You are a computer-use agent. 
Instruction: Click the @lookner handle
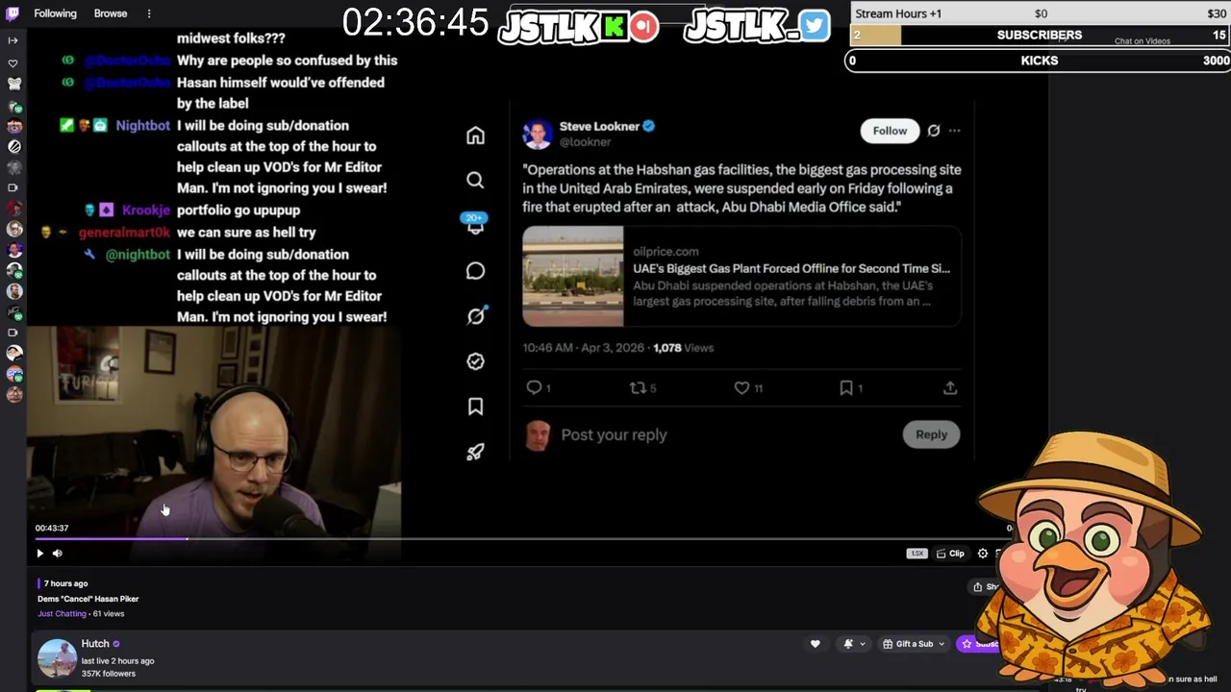[x=585, y=141]
